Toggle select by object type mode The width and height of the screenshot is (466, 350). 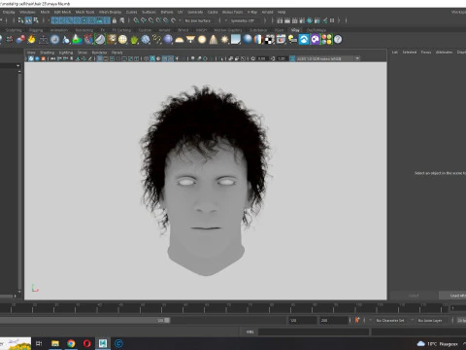click(28, 20)
